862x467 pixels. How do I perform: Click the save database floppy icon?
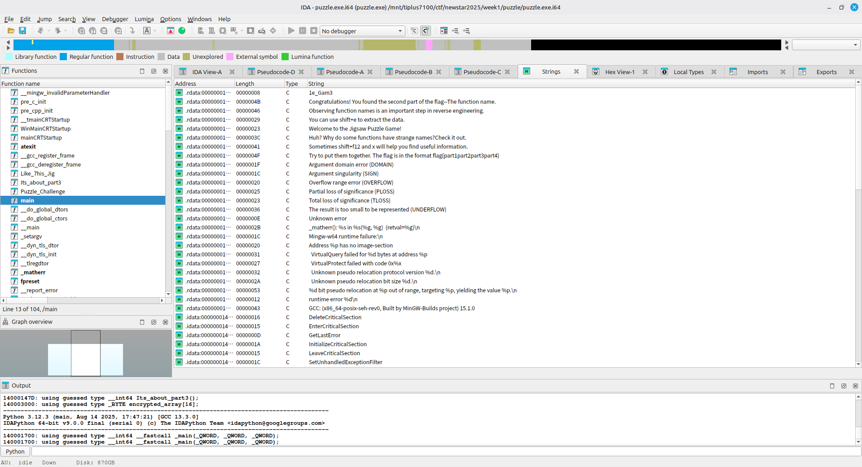point(22,31)
